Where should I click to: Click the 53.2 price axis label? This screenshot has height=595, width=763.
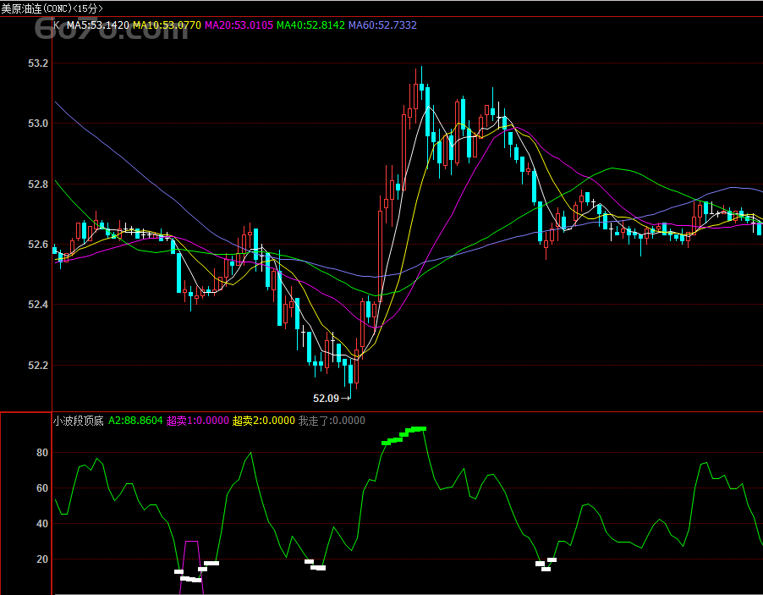tap(38, 63)
